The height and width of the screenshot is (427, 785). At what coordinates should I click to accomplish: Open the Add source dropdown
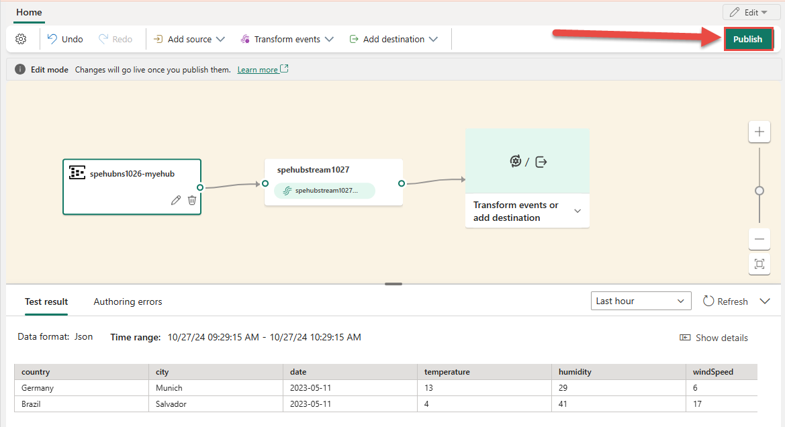point(189,39)
